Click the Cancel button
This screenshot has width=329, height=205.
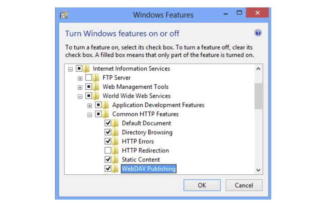(244, 185)
